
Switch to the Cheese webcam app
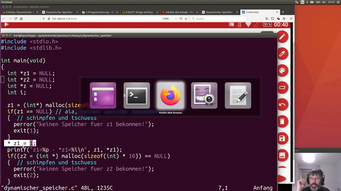(x=204, y=95)
